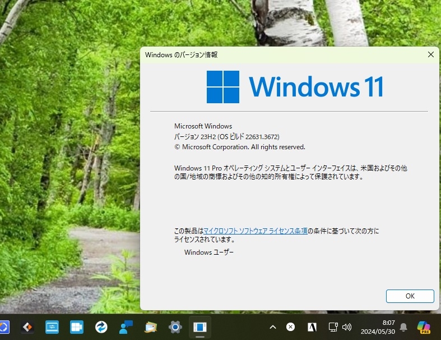Click the 'Windows 11' wordmark text
441x340 pixels.
[316, 87]
